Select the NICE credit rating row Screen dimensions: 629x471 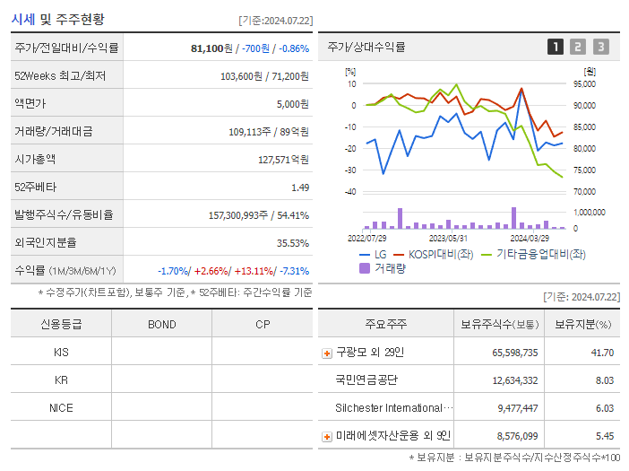[x=161, y=407]
